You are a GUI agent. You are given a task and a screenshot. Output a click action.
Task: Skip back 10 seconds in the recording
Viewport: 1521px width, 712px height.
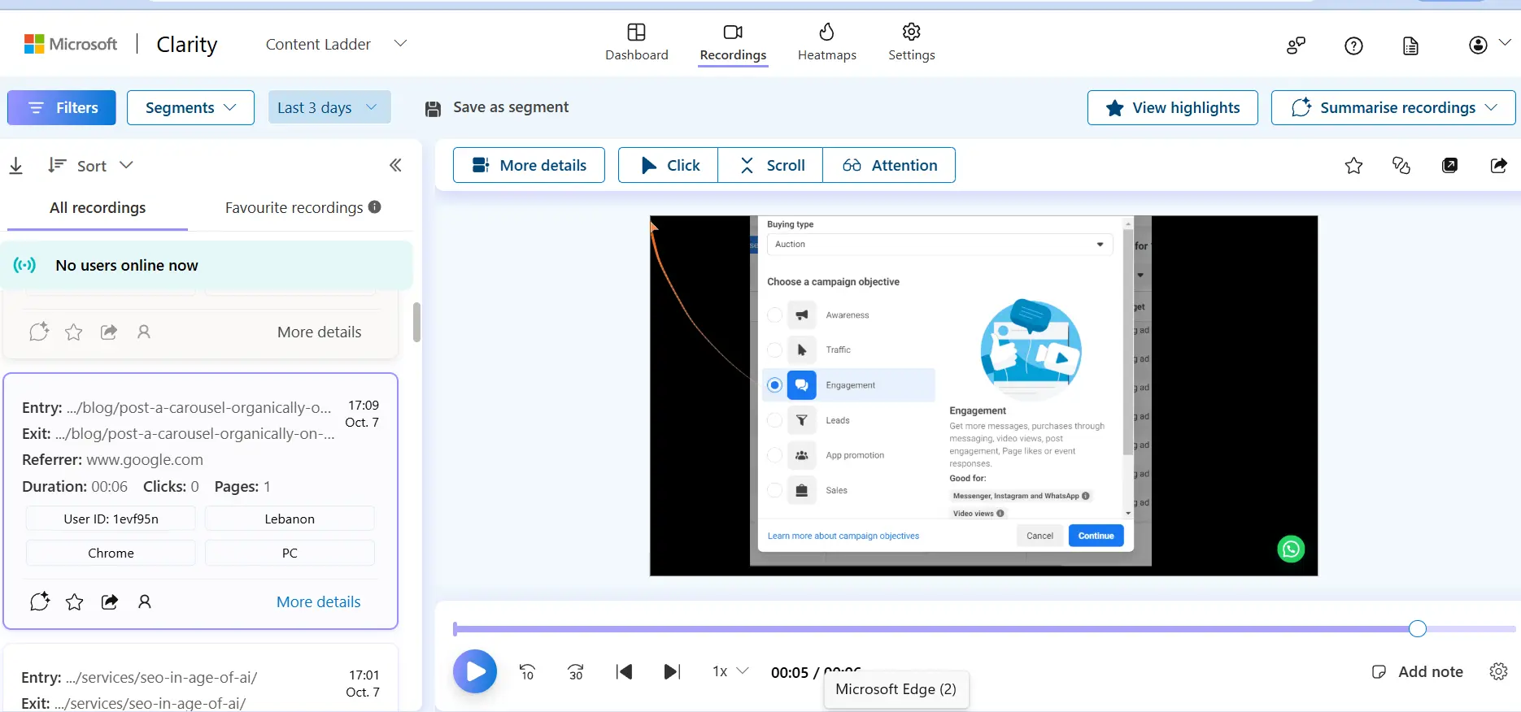pos(527,671)
